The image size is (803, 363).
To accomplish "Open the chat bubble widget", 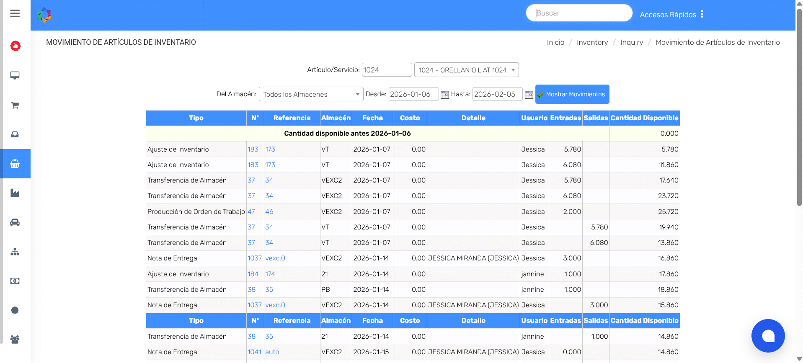I will [768, 336].
